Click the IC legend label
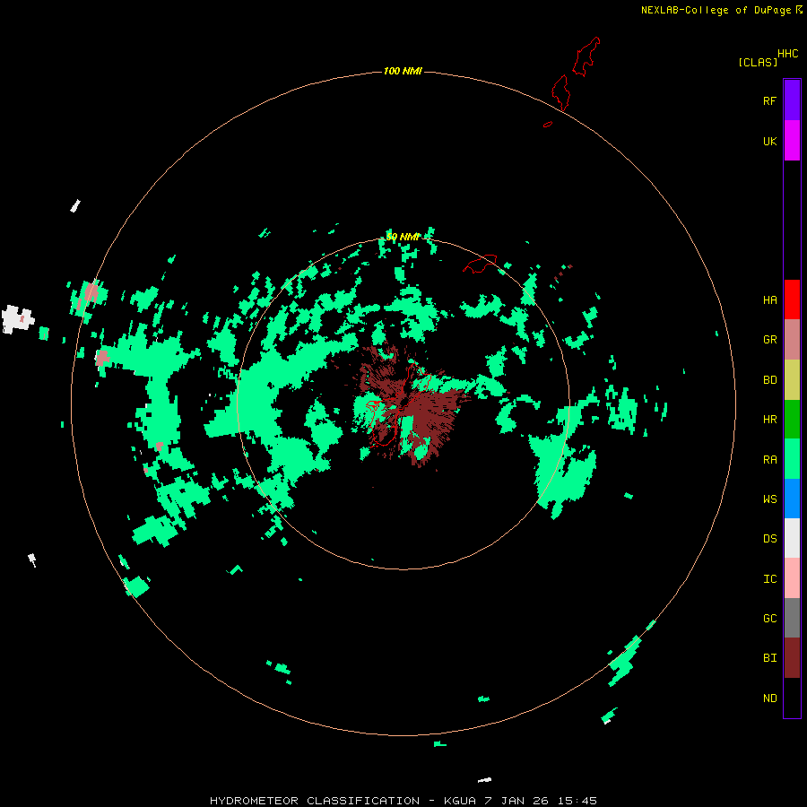The height and width of the screenshot is (807, 807). pyautogui.click(x=769, y=579)
